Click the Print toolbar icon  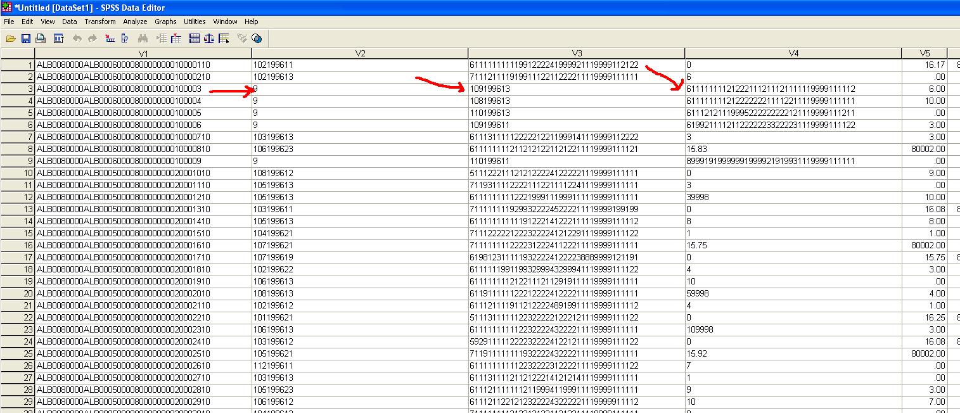click(41, 39)
